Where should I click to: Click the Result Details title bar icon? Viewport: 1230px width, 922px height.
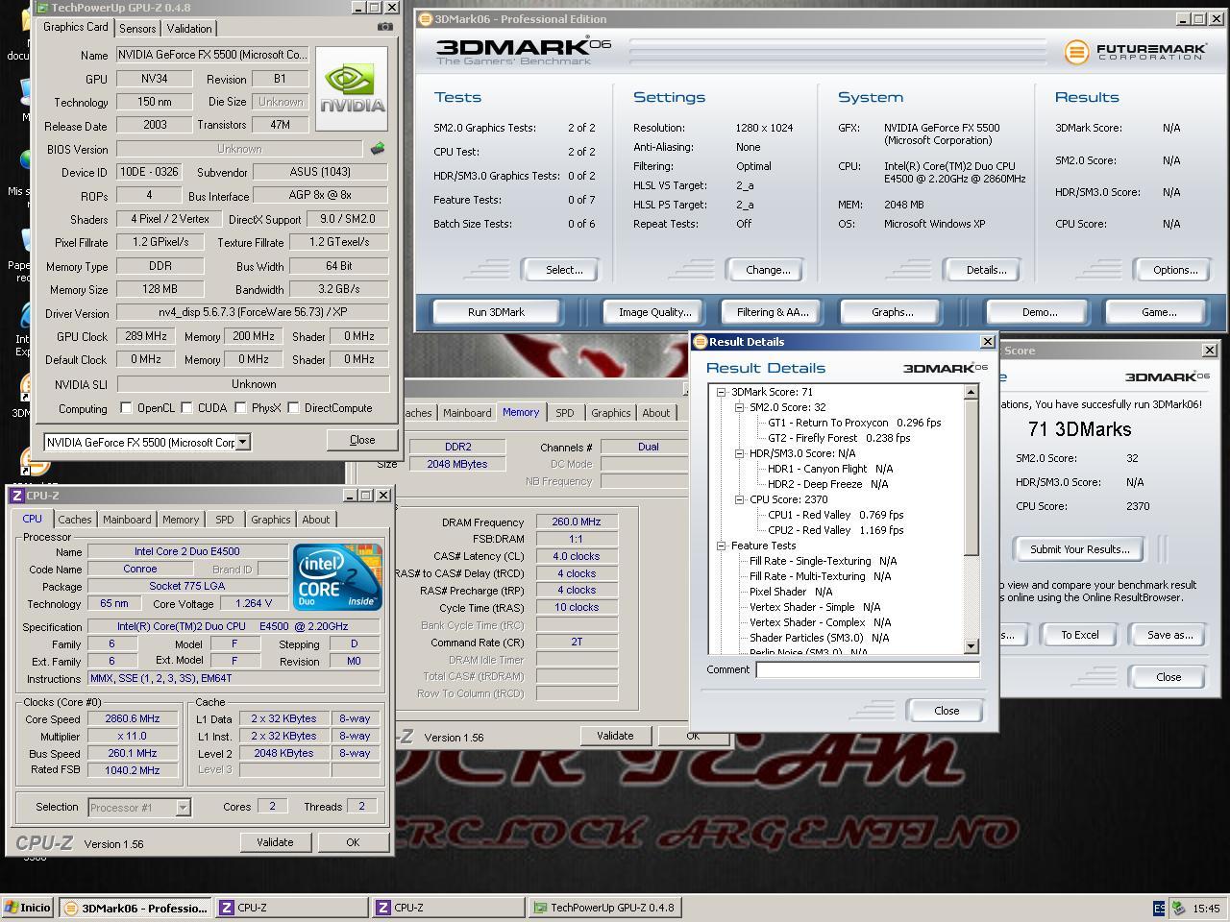coord(701,341)
